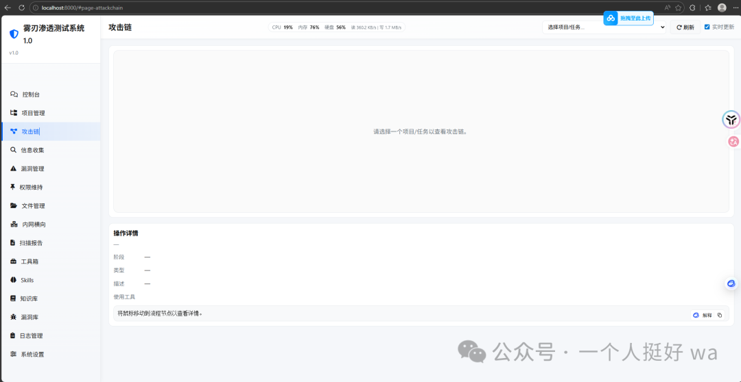Open the 工具箱 menu entry
The width and height of the screenshot is (741, 382).
pyautogui.click(x=50, y=262)
